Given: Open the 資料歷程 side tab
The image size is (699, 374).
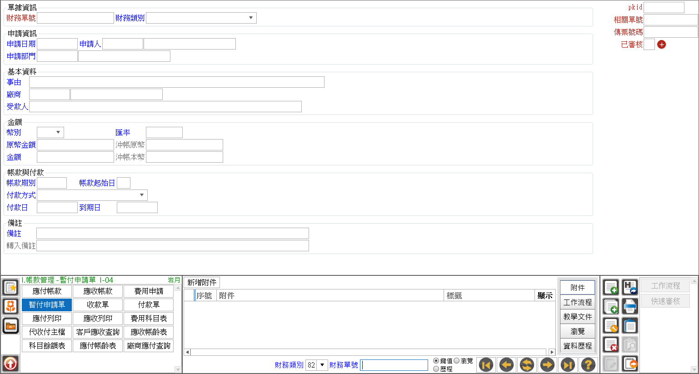Looking at the screenshot, I should point(578,346).
